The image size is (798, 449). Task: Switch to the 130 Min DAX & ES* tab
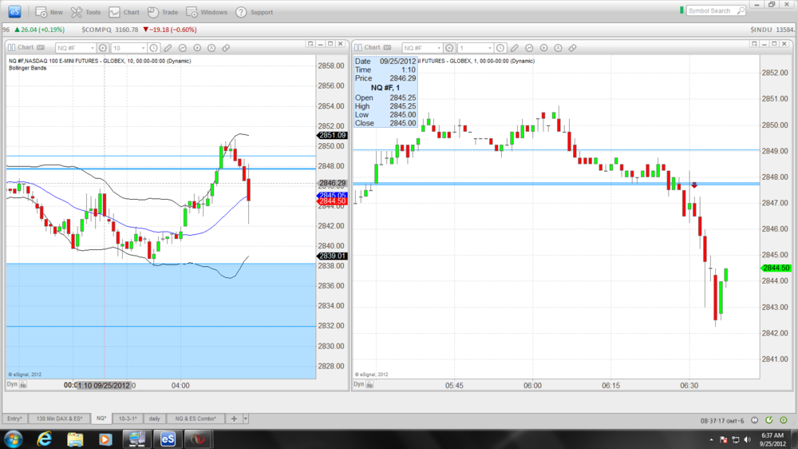point(59,419)
